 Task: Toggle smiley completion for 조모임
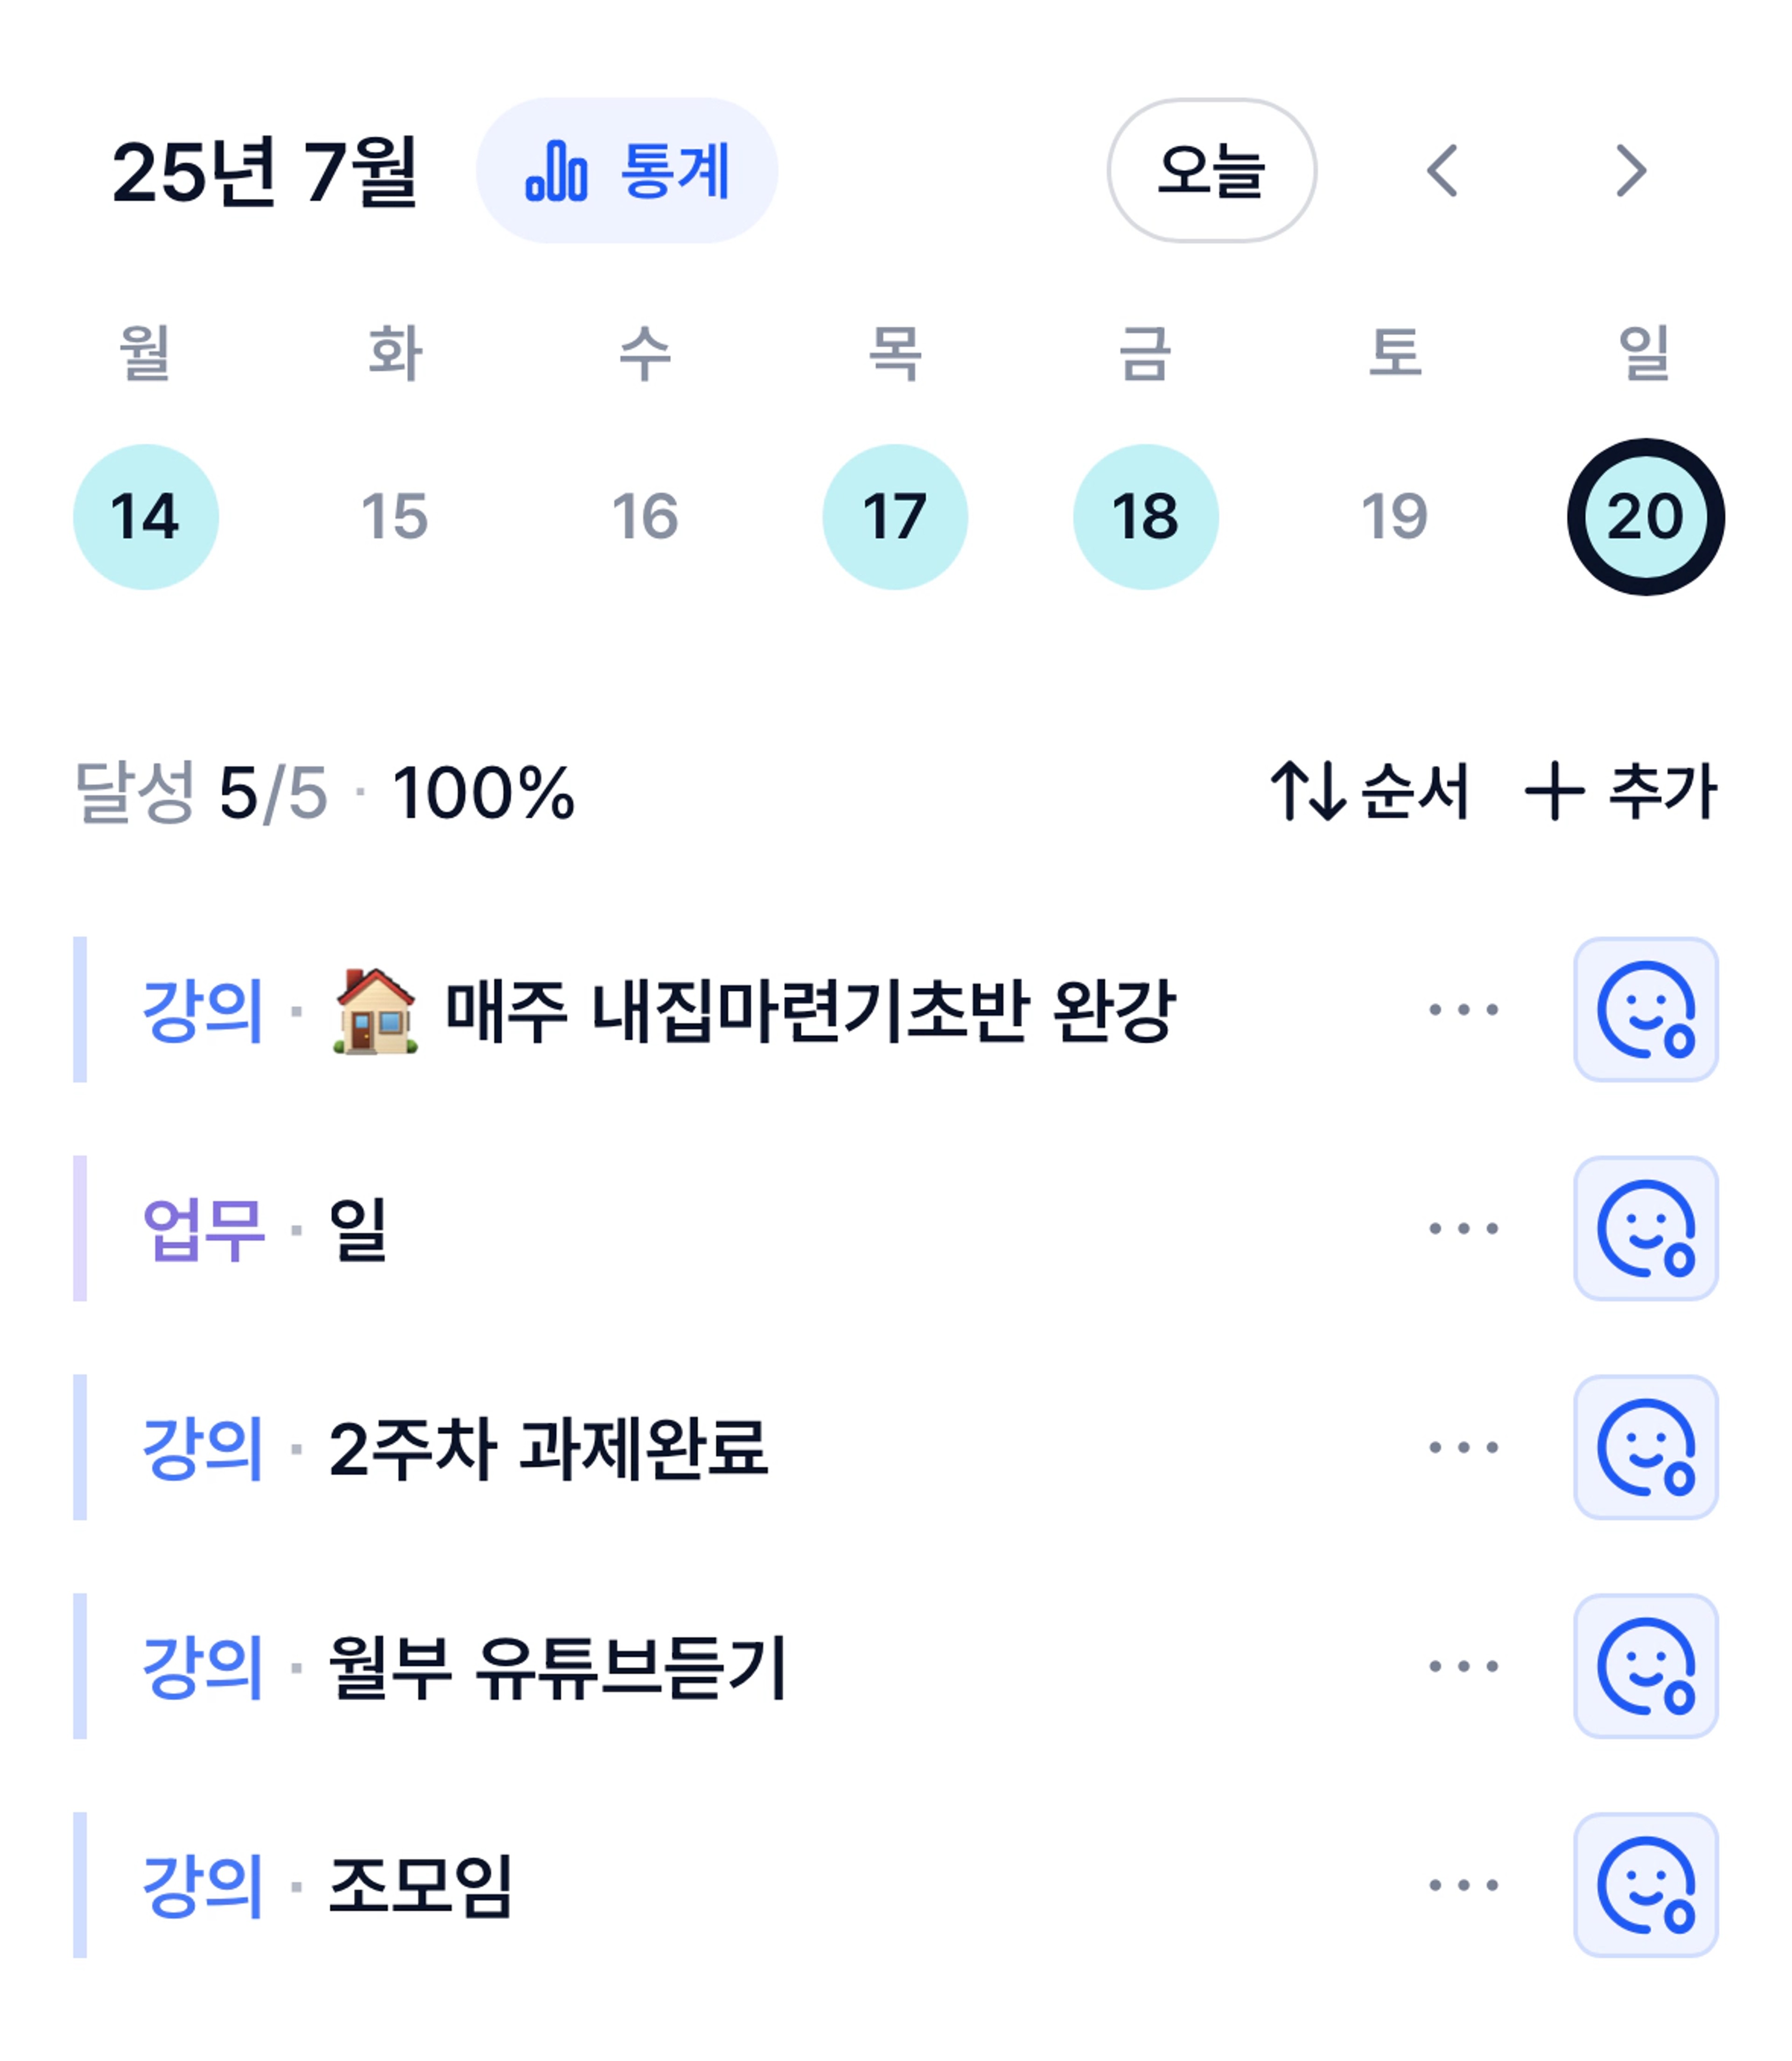[x=1646, y=1885]
